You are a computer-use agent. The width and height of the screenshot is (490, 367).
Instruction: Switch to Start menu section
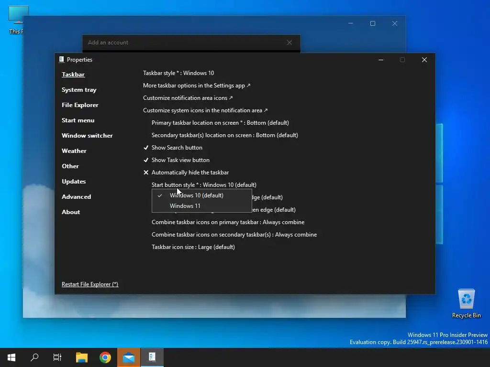pyautogui.click(x=78, y=120)
